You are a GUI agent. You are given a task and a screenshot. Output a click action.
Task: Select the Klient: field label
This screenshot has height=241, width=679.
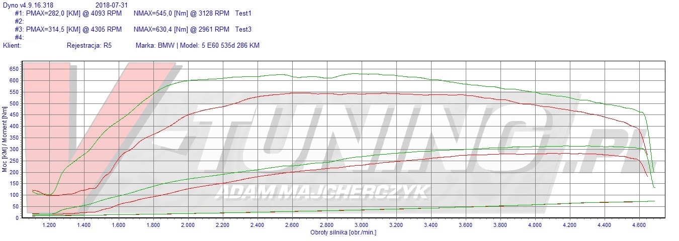pyautogui.click(x=12, y=45)
